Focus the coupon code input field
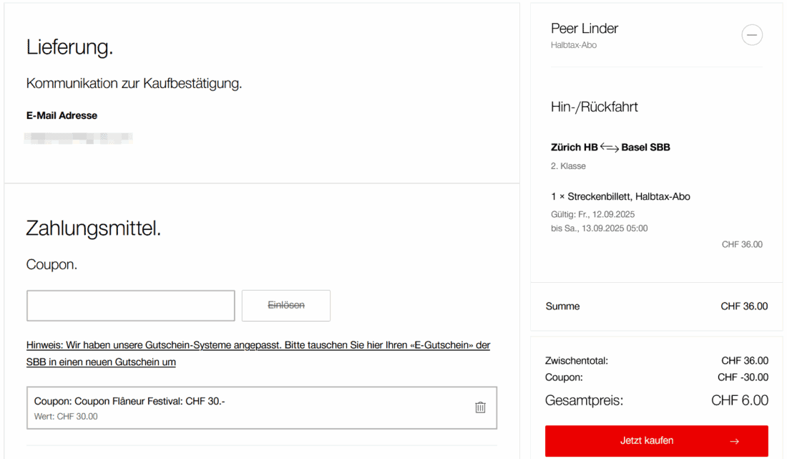Viewport: 787px width, 459px height. (x=131, y=306)
